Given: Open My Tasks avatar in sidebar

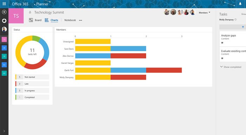Looking at the screenshot, I should point(4,29).
